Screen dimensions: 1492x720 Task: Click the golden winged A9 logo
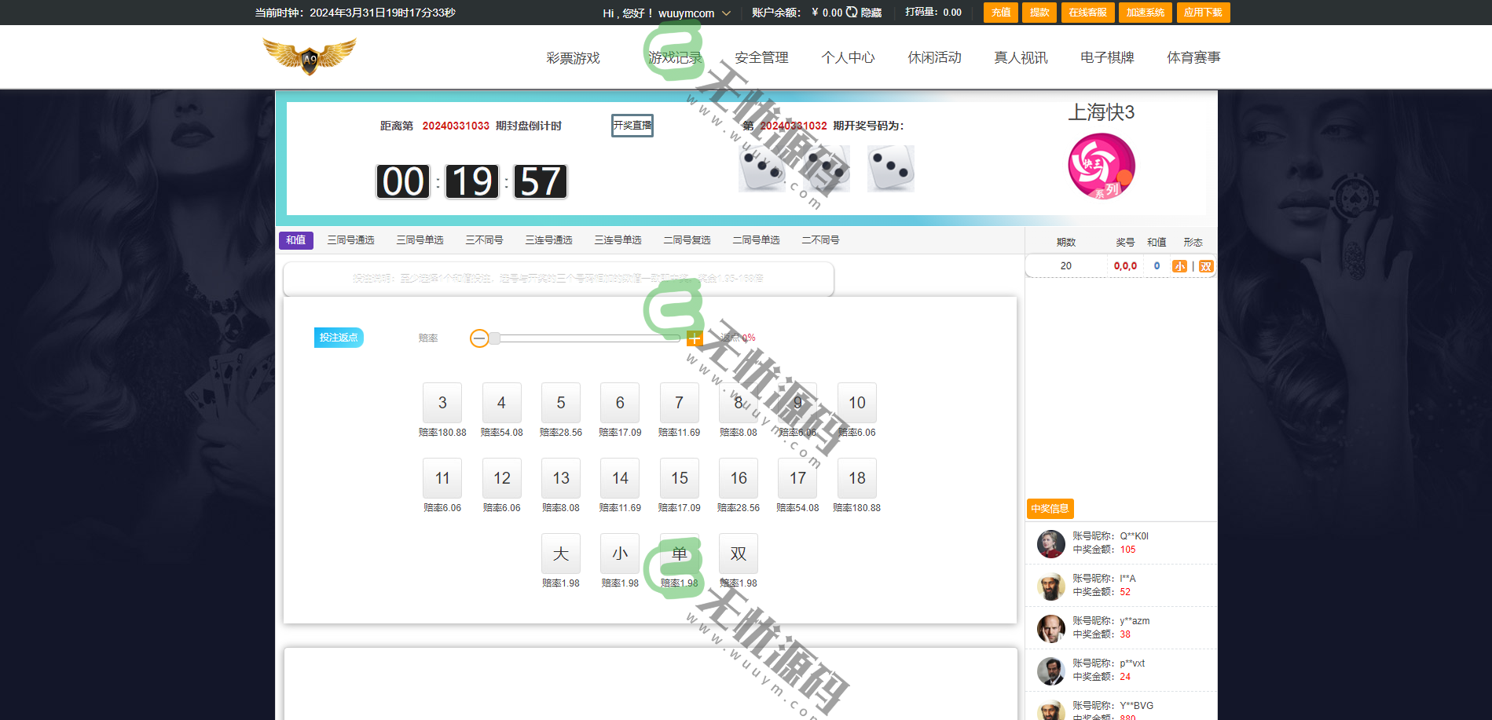coord(309,57)
